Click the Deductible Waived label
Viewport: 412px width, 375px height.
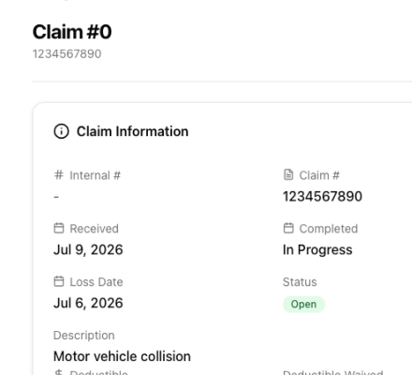(x=333, y=372)
